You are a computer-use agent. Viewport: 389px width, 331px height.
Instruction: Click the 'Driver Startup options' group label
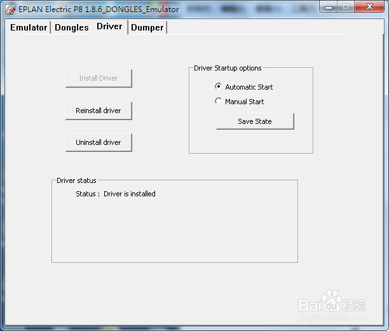[228, 68]
